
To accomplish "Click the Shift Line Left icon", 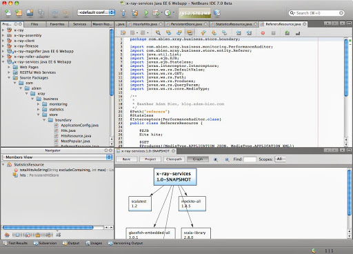I will (239, 33).
